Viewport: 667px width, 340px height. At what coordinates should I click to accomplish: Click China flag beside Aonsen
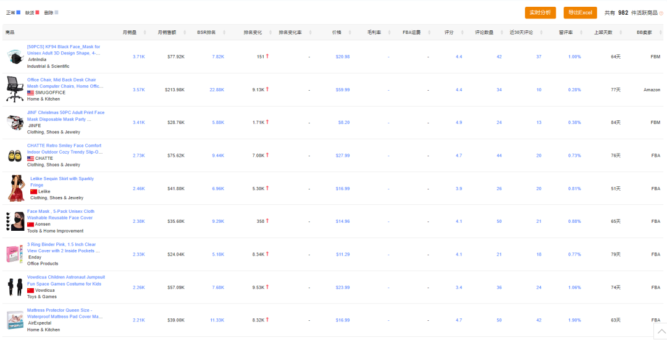click(31, 225)
